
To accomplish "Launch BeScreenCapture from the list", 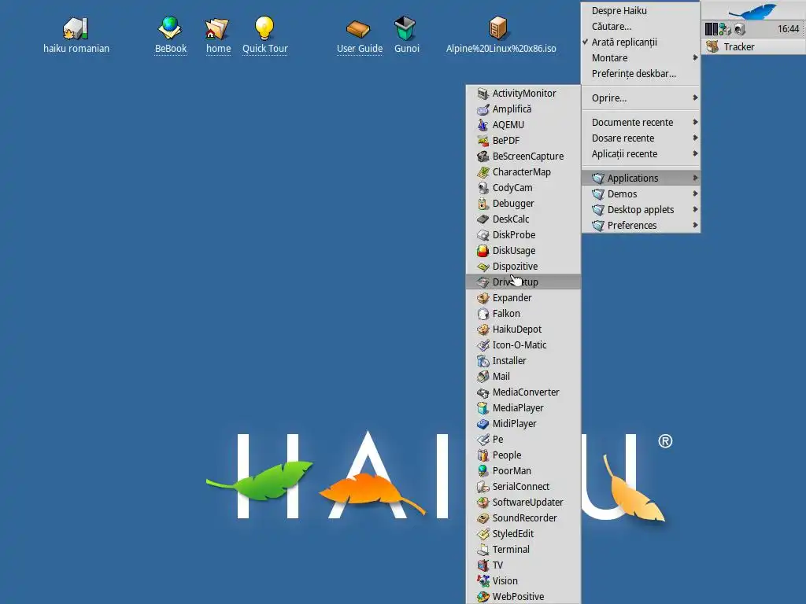I will click(523, 157).
